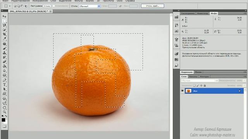Choose Add to selection mode

point(19,6)
